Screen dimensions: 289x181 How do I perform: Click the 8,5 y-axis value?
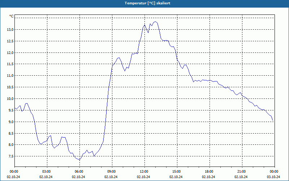11,133
